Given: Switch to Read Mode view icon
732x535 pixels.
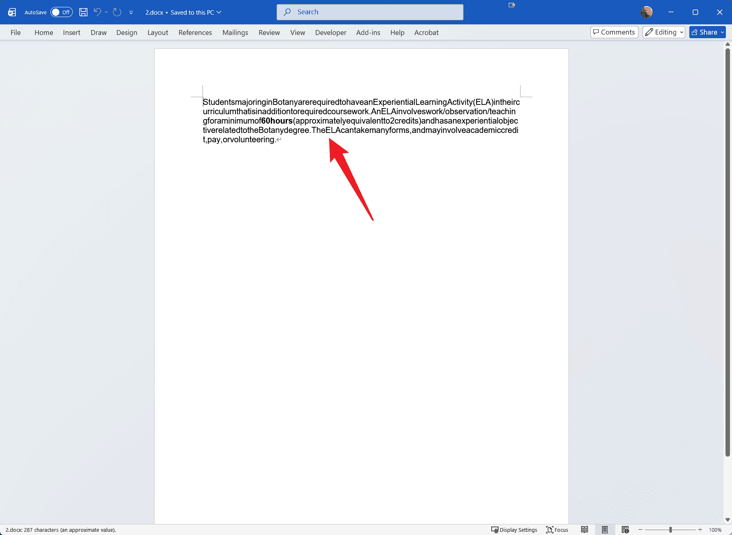Looking at the screenshot, I should pyautogui.click(x=584, y=530).
